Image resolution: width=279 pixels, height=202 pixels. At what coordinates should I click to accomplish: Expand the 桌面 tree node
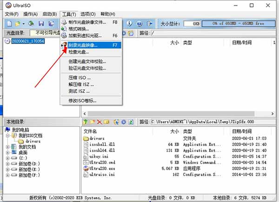point(7,152)
